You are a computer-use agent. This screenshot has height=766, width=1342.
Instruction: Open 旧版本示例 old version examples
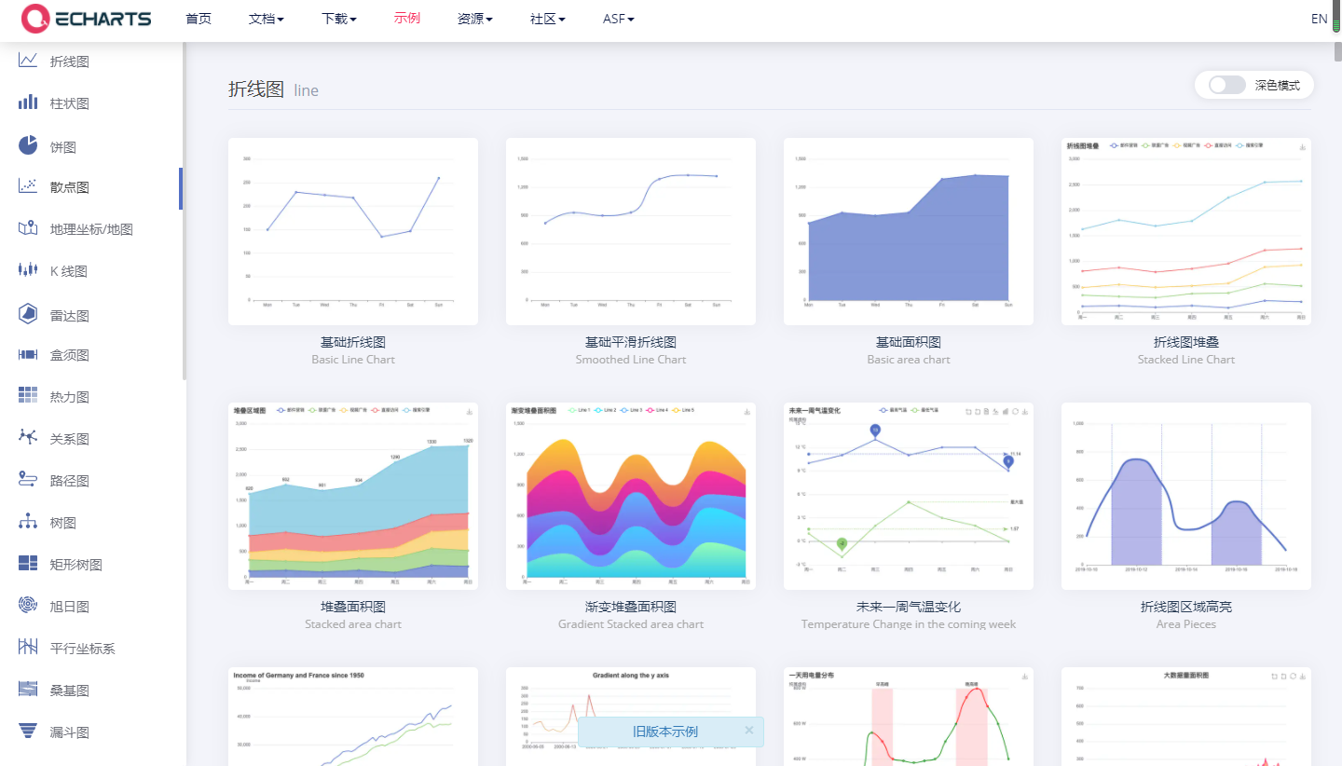(x=665, y=732)
